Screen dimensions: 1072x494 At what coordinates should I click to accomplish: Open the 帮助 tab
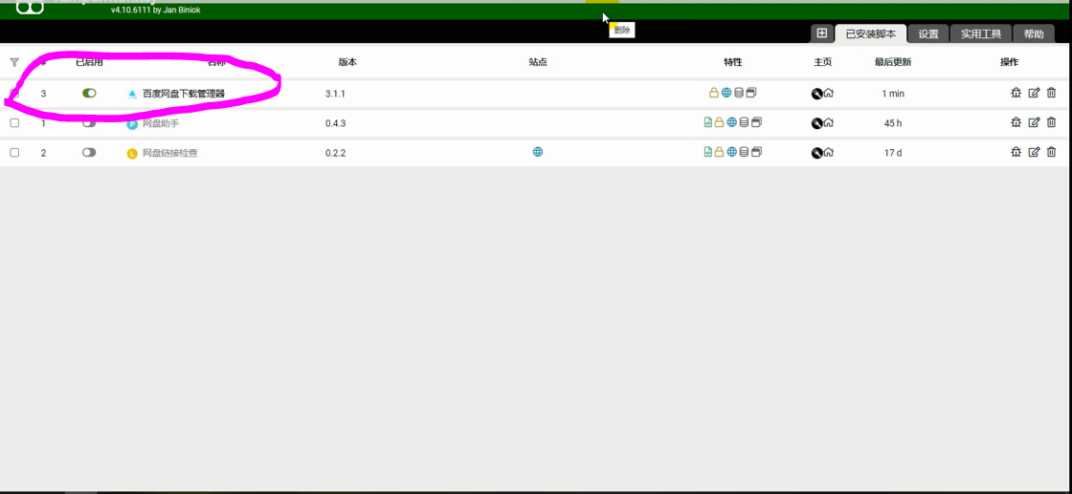pos(1034,34)
